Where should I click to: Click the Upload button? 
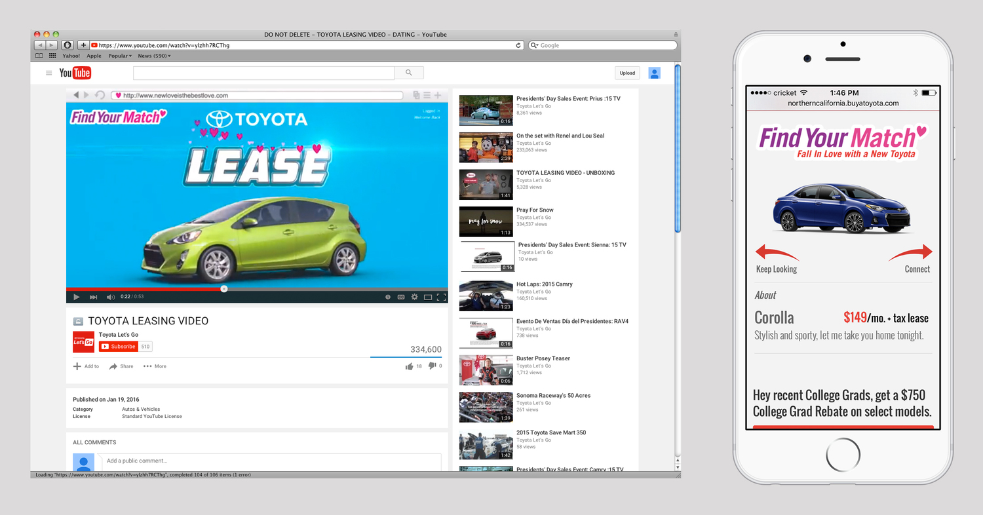point(627,73)
